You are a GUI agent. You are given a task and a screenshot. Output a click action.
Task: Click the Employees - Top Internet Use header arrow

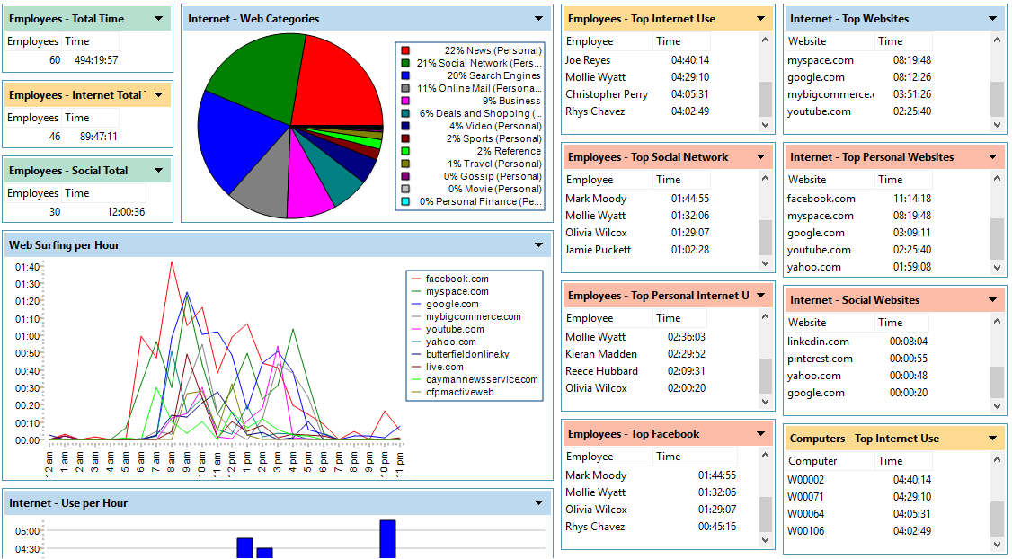point(761,19)
